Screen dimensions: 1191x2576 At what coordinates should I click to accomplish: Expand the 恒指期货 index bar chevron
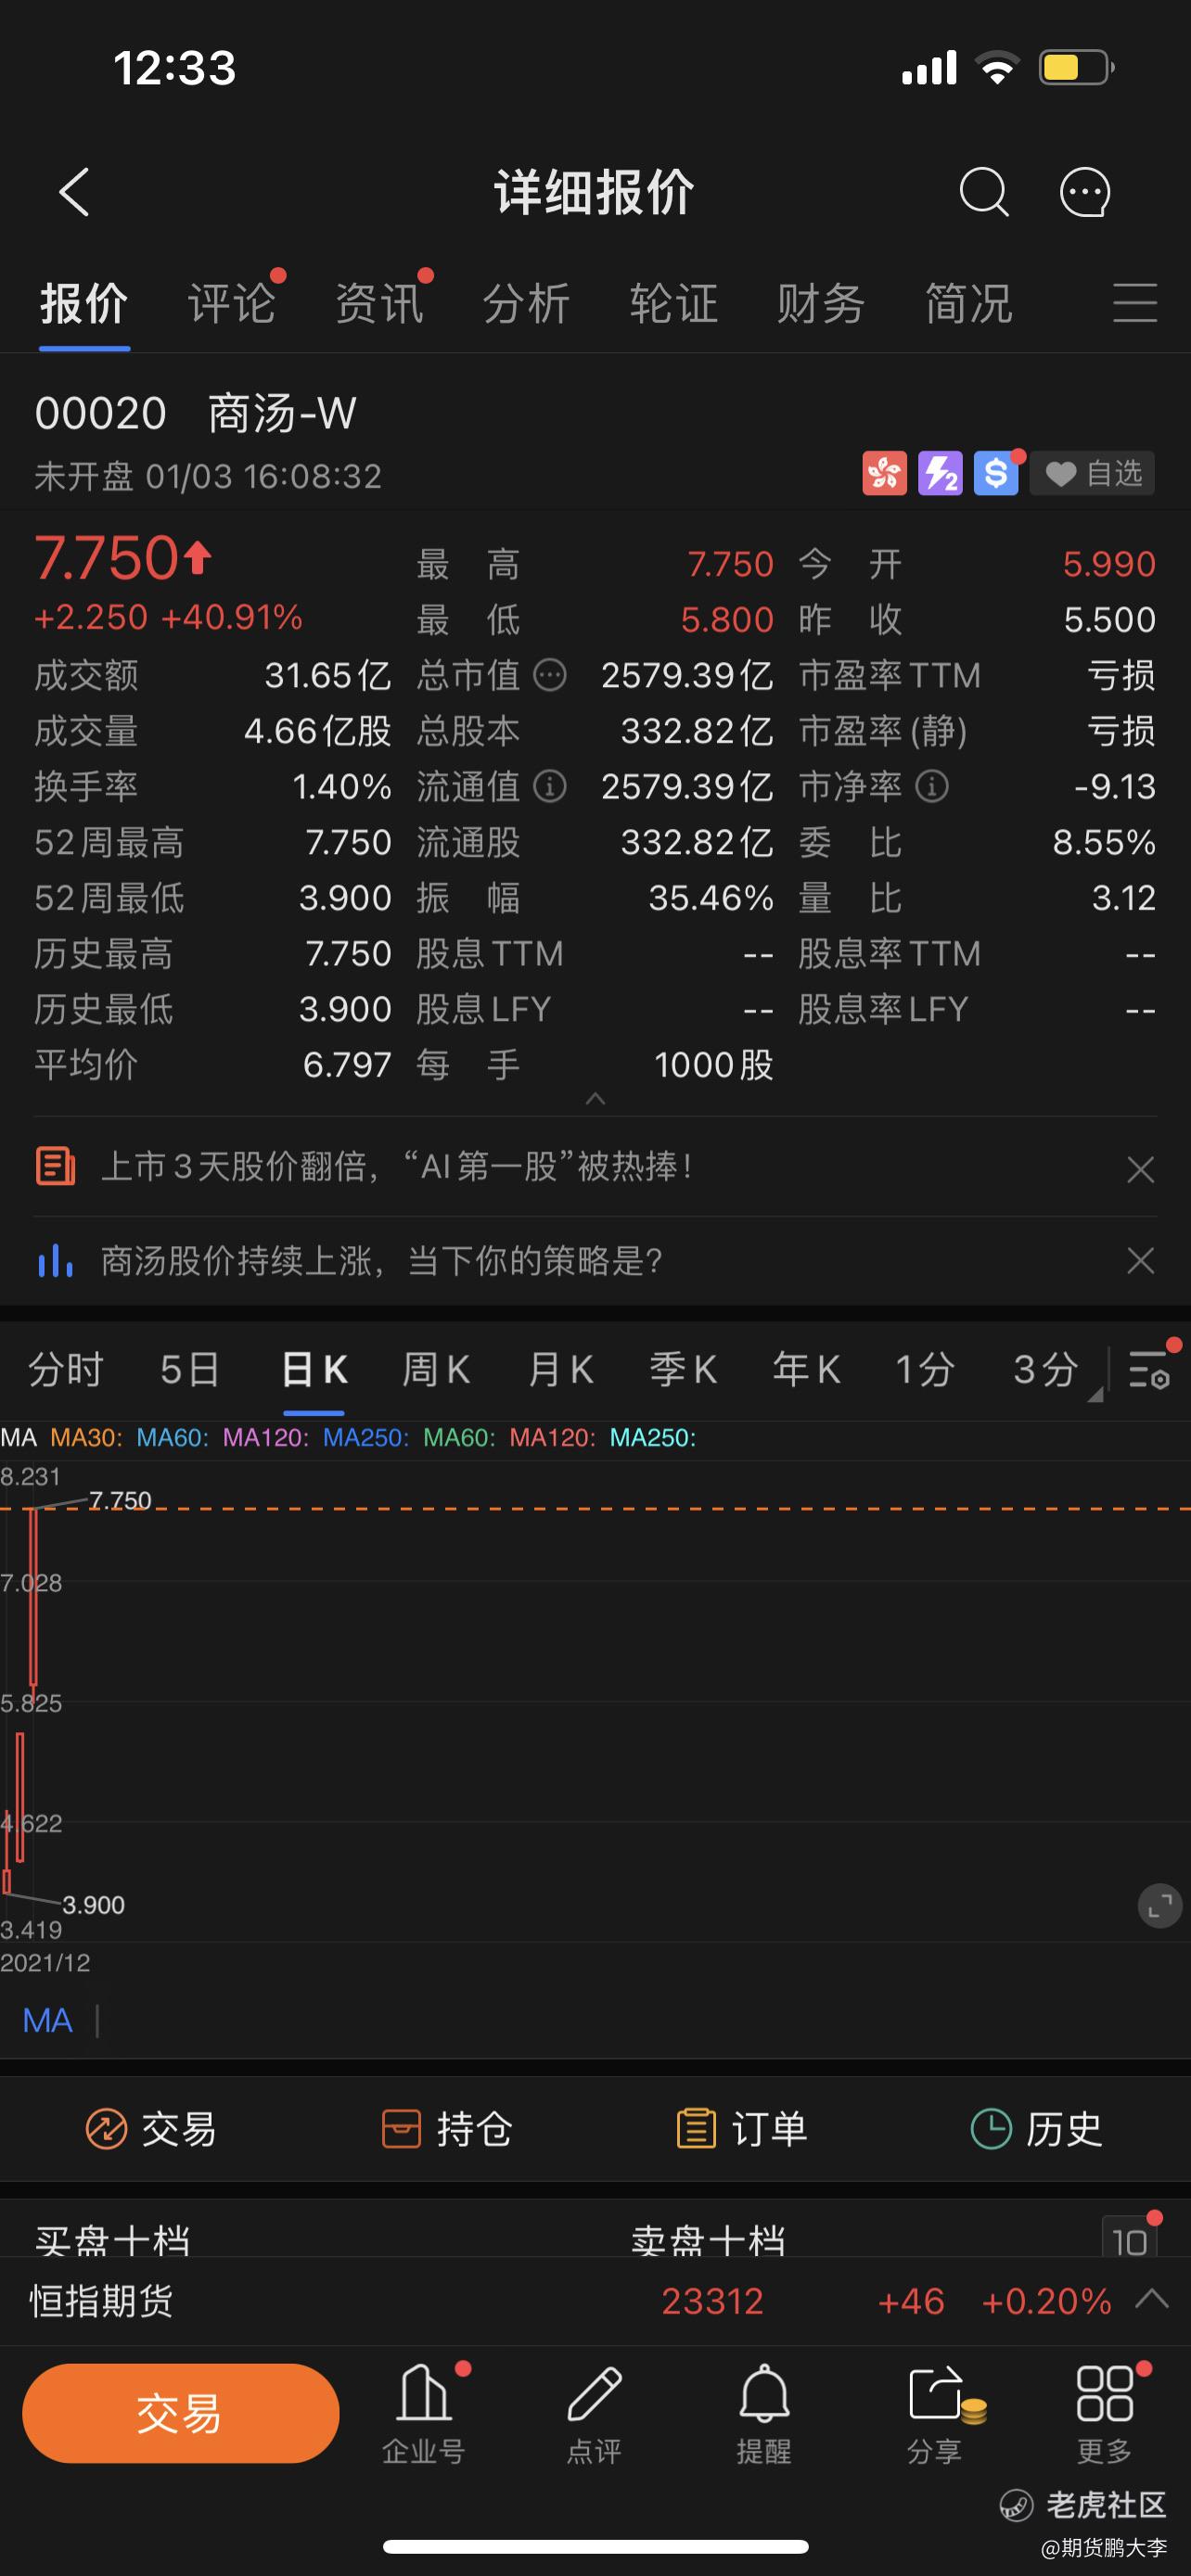pos(1152,2299)
